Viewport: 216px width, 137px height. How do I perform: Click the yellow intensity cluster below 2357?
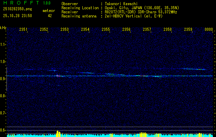point(143,135)
